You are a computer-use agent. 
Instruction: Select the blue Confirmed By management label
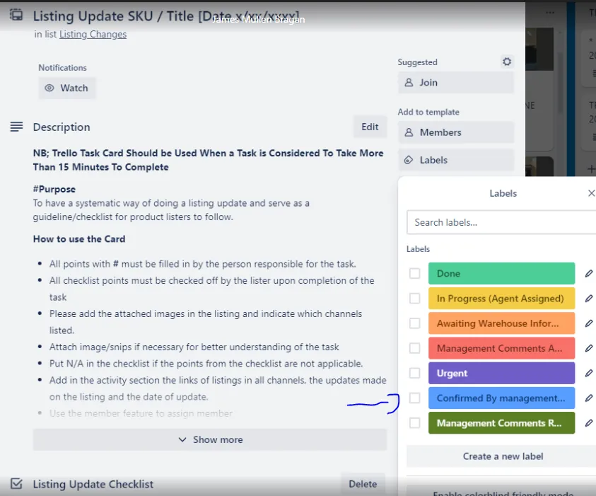tap(501, 398)
